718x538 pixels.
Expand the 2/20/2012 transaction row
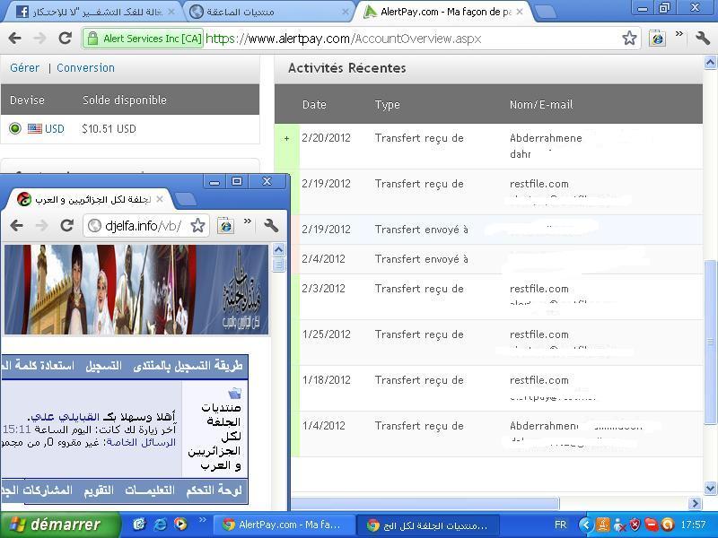[286, 138]
